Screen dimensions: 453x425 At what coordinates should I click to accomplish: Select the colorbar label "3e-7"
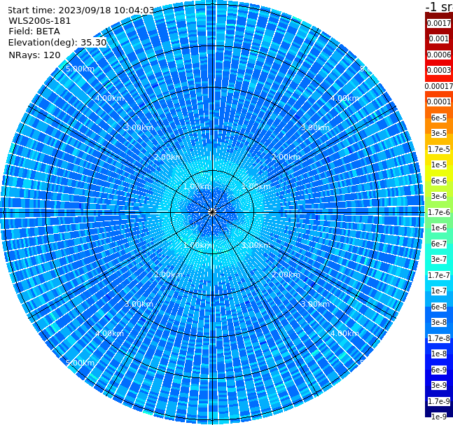(439, 259)
